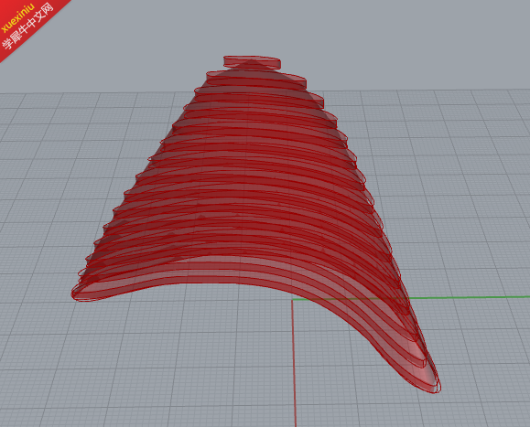Click the yellow xuexiniu watermark text

(17, 18)
